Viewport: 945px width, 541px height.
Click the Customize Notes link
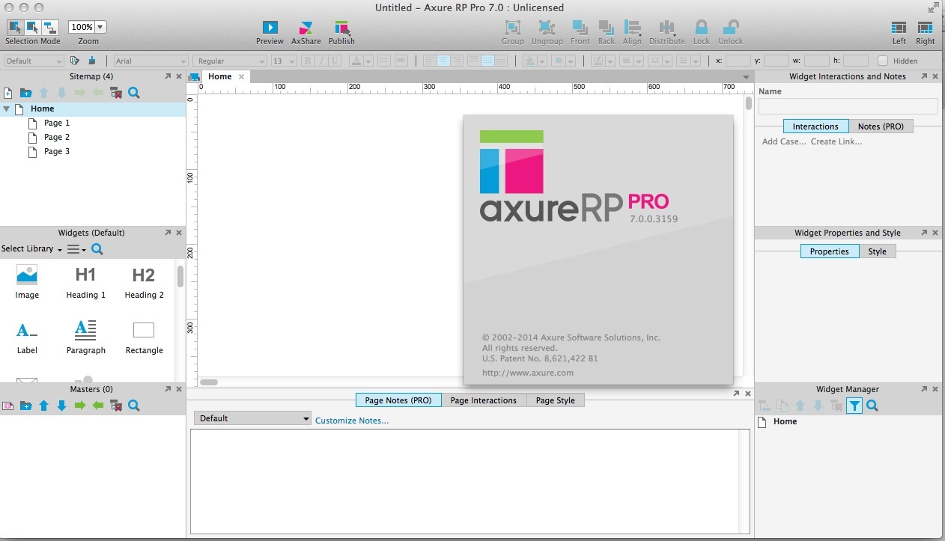click(x=352, y=421)
